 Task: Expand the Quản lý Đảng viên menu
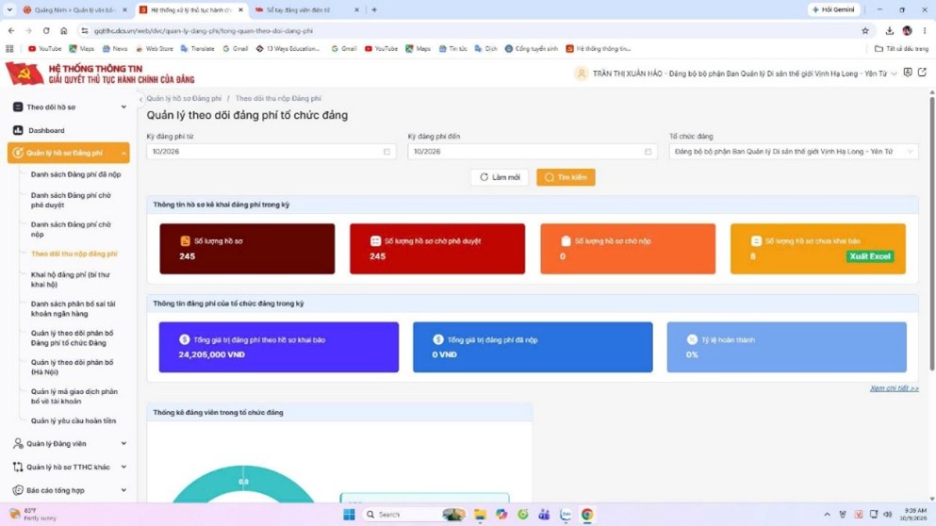123,444
